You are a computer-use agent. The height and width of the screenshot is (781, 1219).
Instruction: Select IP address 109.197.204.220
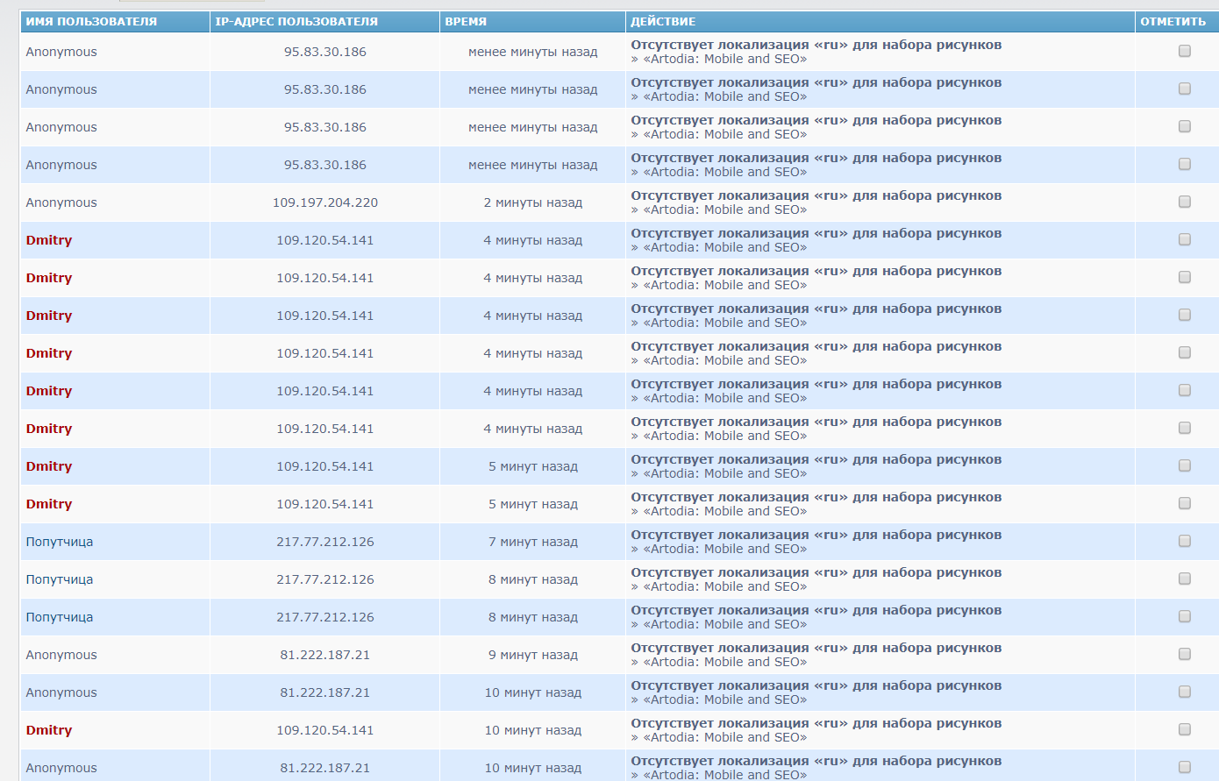(x=325, y=202)
